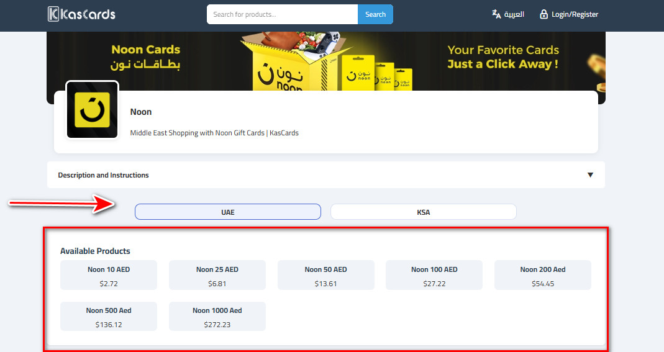Choose the Noon 10 AED card

109,275
